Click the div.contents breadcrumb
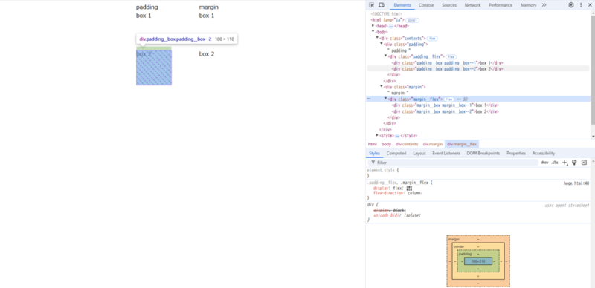 click(x=407, y=144)
